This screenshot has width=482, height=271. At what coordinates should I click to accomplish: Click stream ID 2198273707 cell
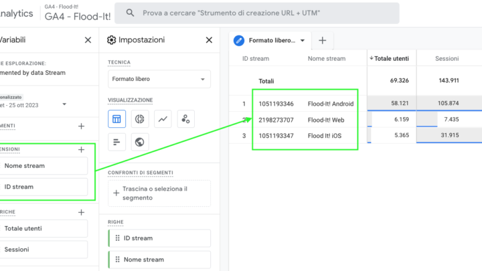coord(276,120)
